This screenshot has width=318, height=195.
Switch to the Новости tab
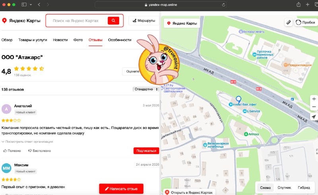pyautogui.click(x=60, y=40)
